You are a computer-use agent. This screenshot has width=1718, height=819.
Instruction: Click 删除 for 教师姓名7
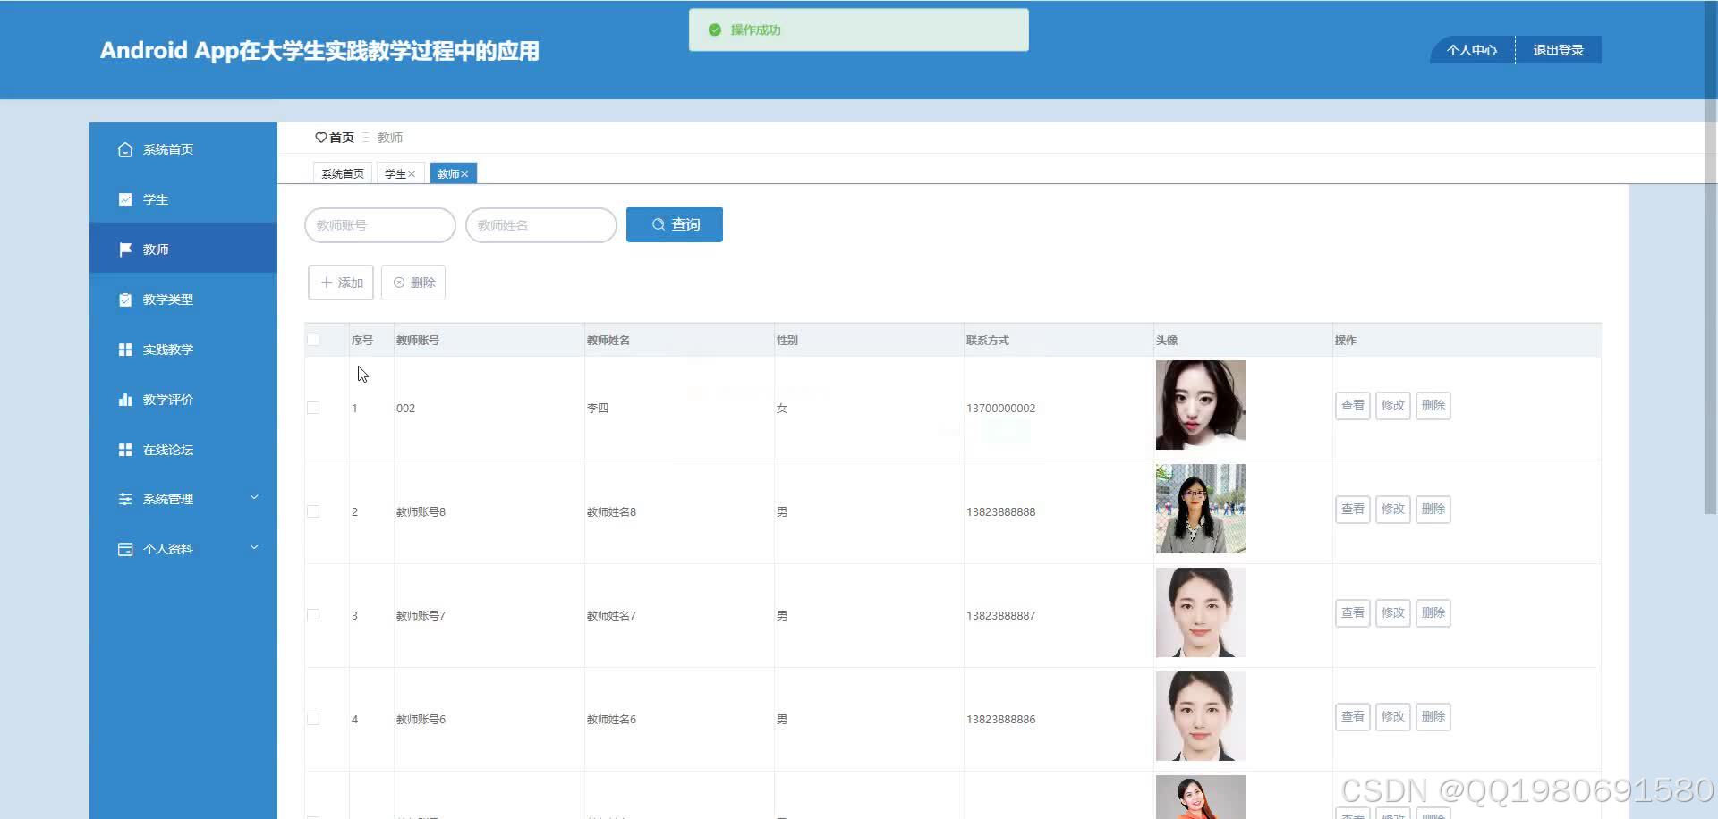(1433, 613)
